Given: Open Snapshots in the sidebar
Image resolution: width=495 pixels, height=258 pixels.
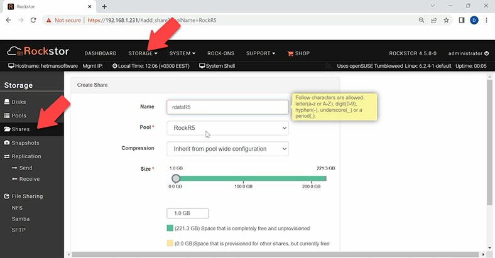Looking at the screenshot, I should click(21, 142).
